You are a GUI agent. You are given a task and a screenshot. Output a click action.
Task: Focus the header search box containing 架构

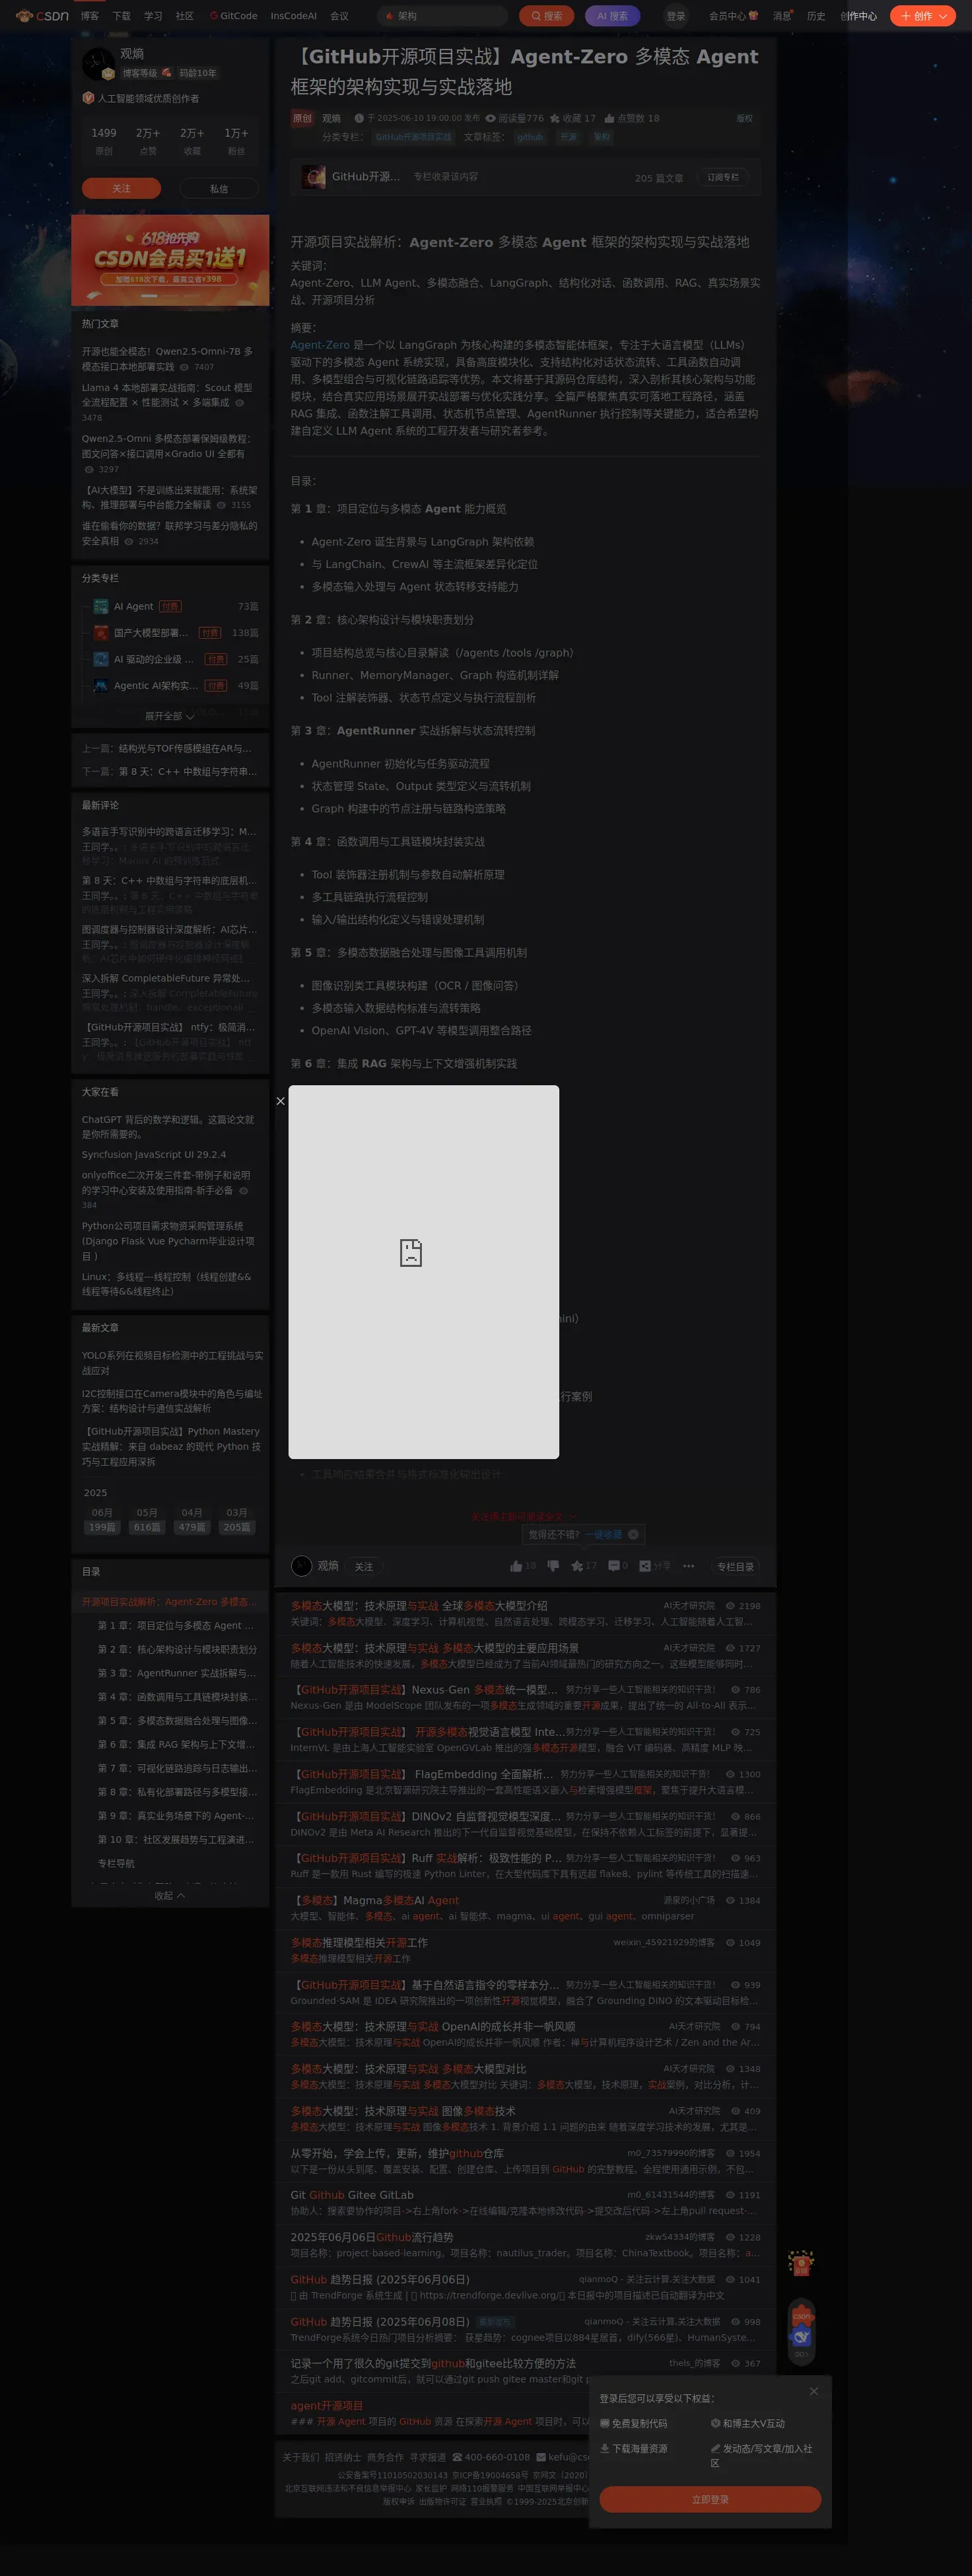[x=443, y=16]
